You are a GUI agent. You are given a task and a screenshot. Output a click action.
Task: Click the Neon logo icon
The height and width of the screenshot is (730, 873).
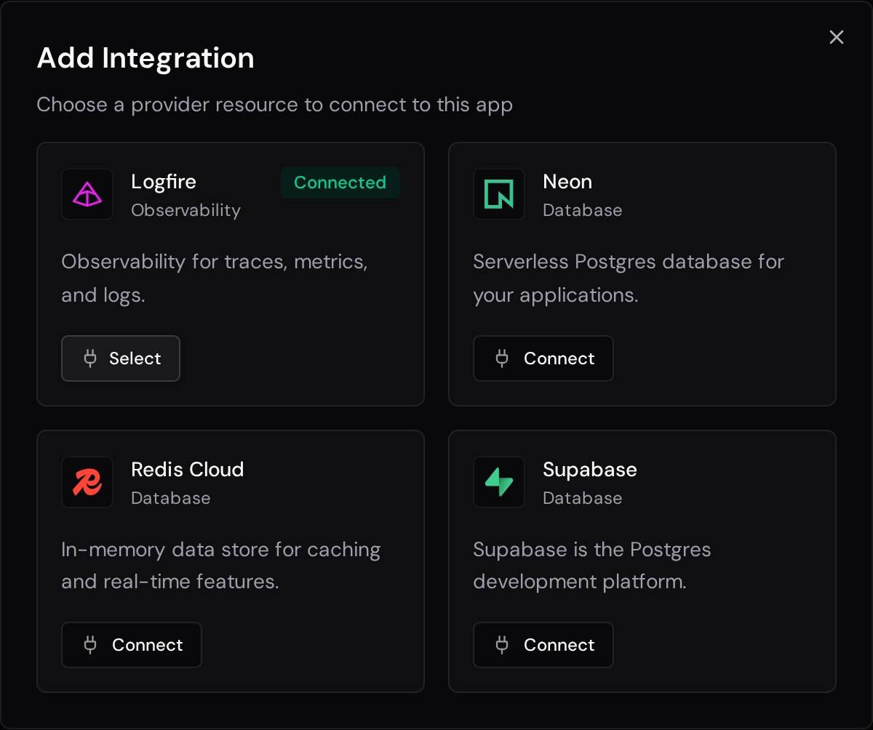point(499,194)
